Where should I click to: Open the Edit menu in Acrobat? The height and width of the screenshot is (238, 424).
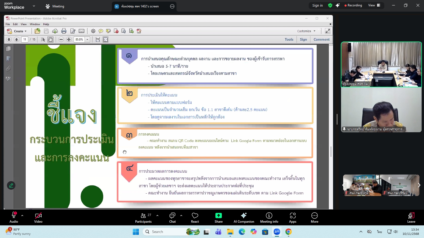coord(15,24)
